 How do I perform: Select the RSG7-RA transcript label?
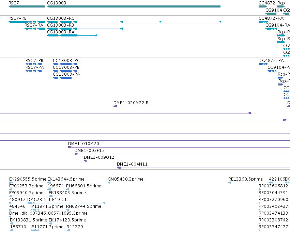click(x=34, y=25)
